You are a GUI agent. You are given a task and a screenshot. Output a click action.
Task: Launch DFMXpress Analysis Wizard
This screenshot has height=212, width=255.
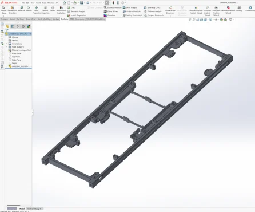coord(216,11)
